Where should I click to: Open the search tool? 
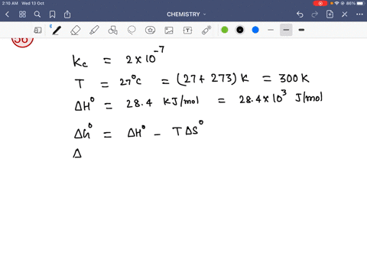(x=37, y=15)
